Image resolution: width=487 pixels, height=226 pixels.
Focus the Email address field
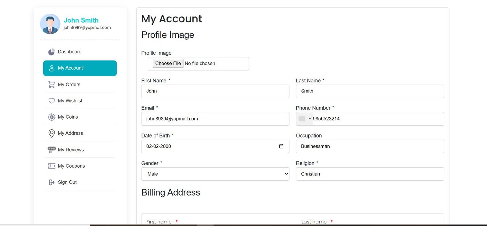coord(215,119)
